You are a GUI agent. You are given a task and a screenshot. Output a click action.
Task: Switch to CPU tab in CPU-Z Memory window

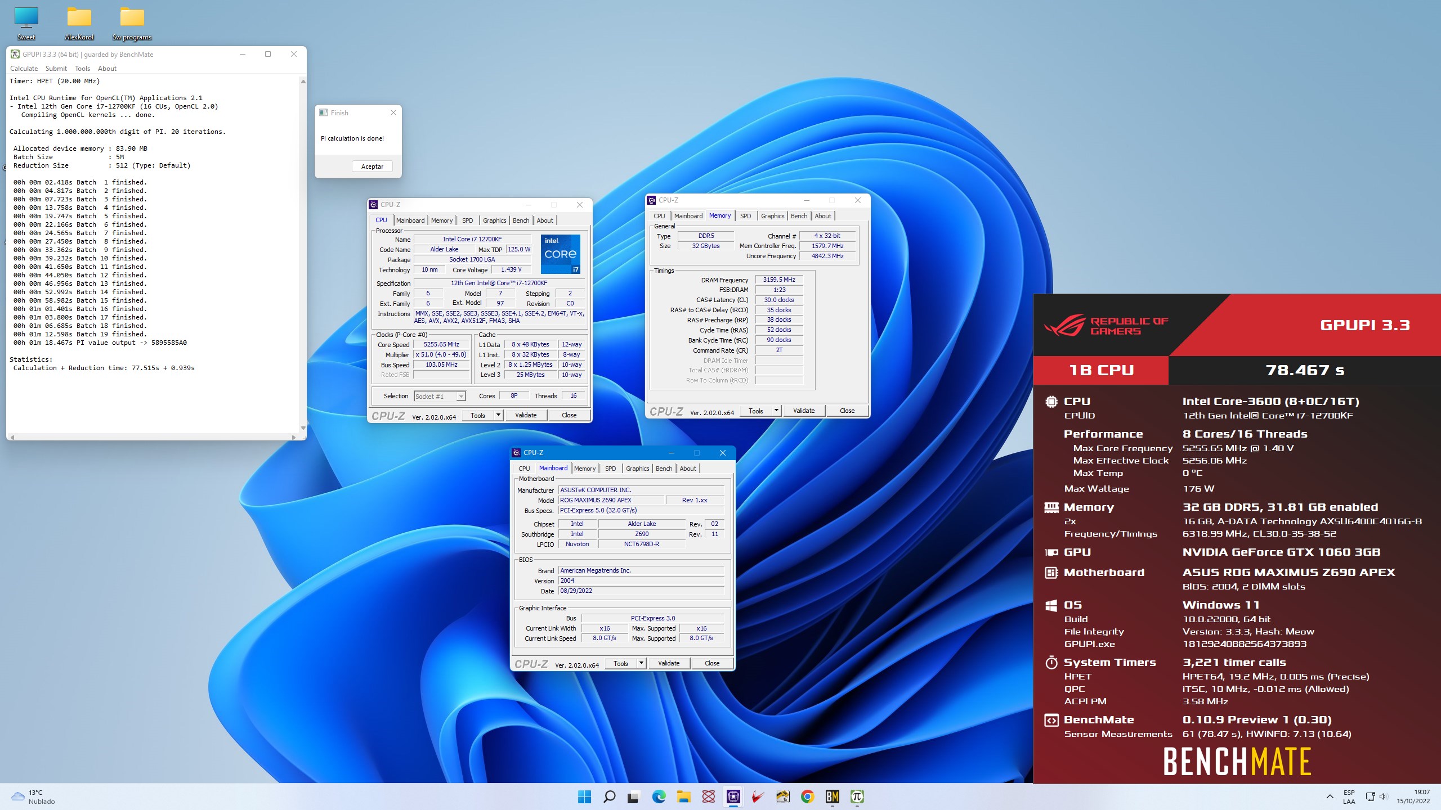[x=659, y=216]
